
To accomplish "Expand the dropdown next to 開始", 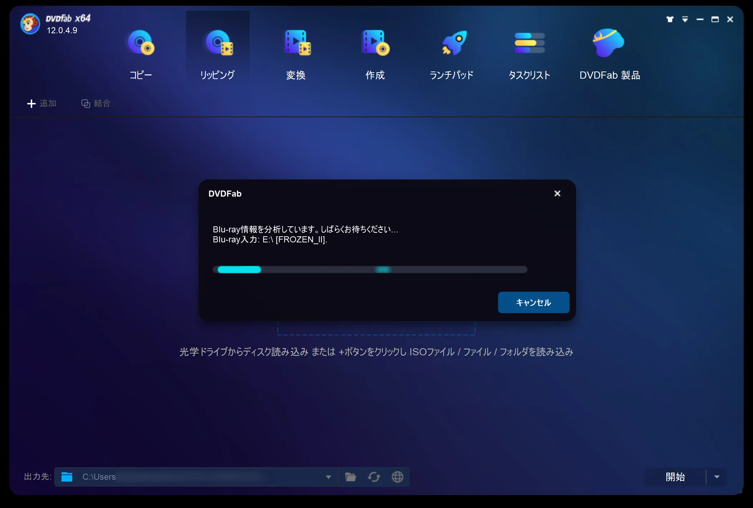I will (x=717, y=477).
